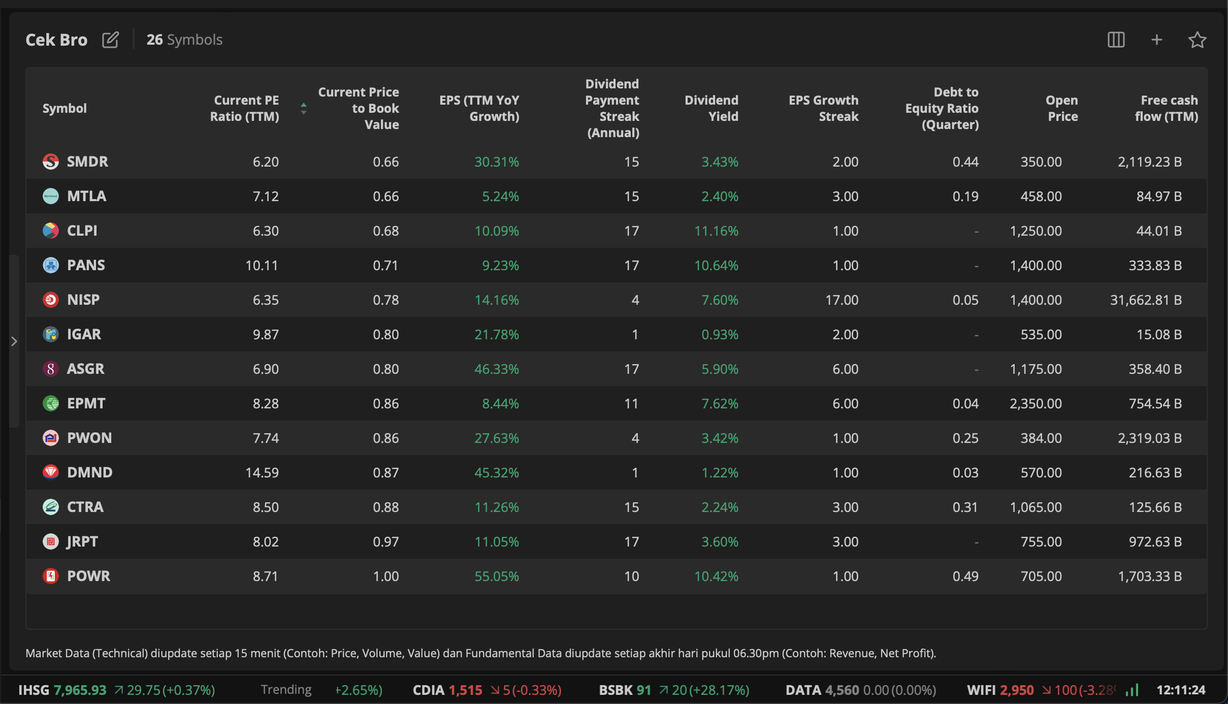Open the DMND symbol
Image resolution: width=1228 pixels, height=704 pixels.
89,472
